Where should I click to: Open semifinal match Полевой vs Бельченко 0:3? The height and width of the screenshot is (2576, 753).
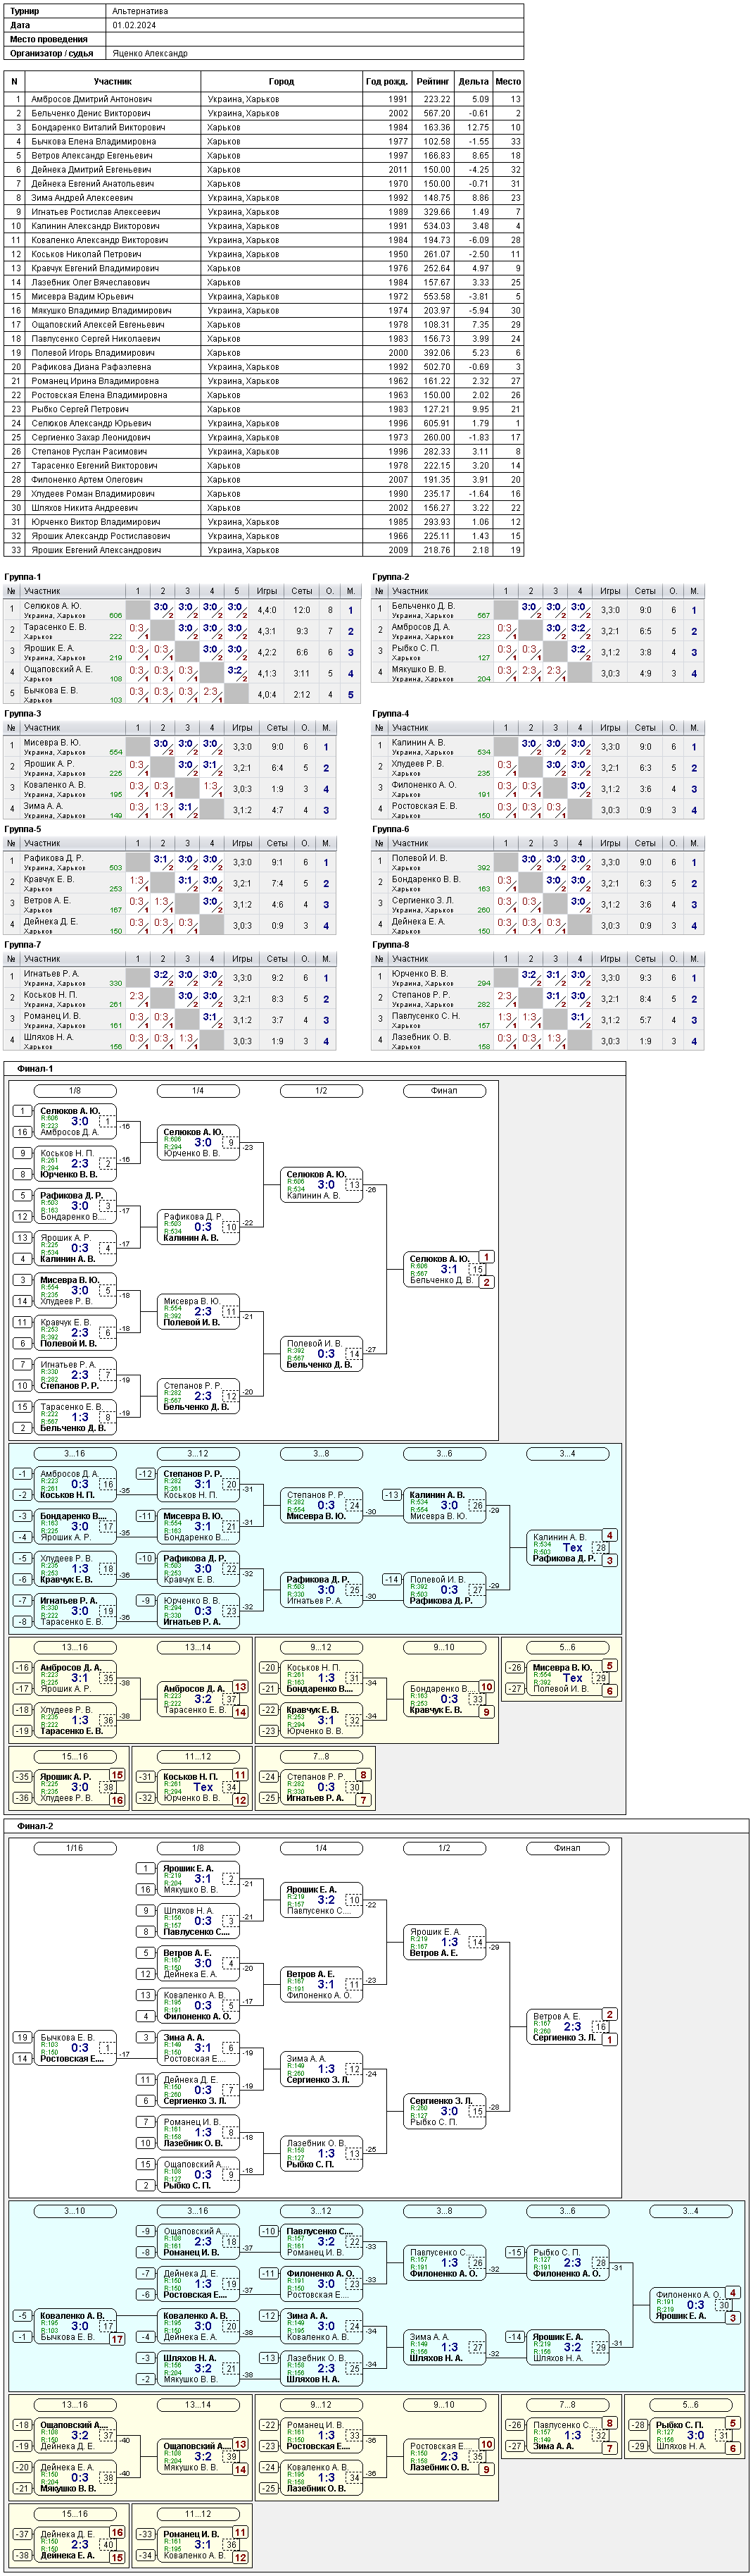(322, 1354)
